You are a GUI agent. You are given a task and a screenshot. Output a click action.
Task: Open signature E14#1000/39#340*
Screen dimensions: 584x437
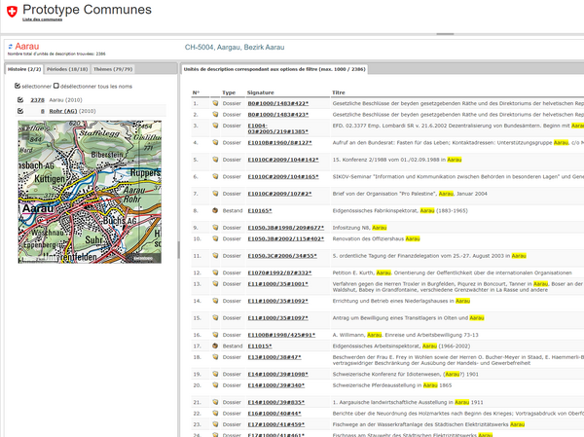[x=276, y=385]
